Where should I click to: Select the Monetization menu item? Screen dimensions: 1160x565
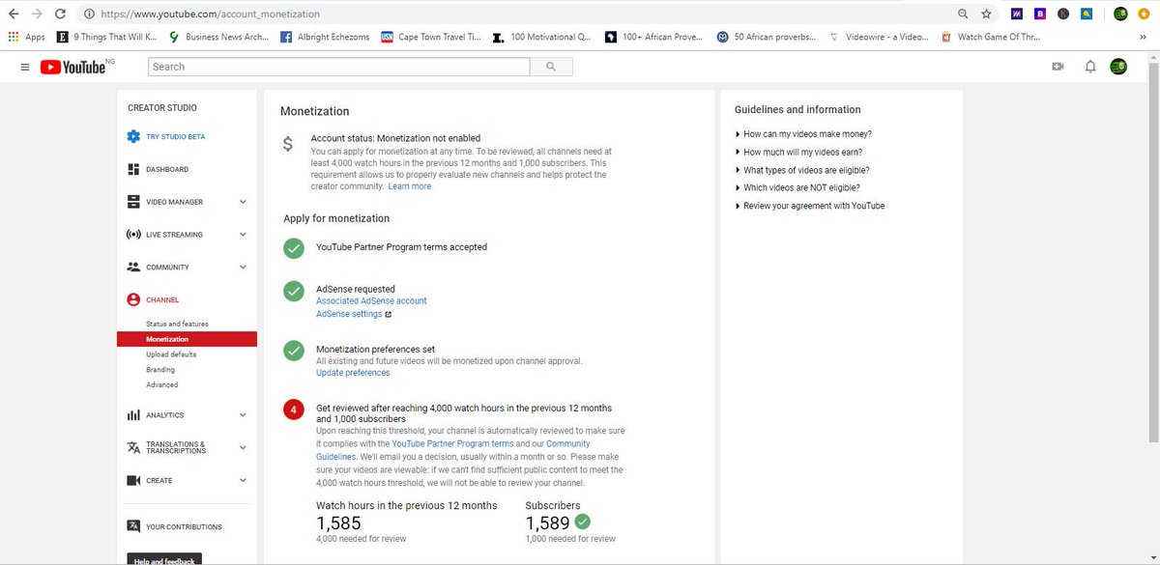click(188, 339)
